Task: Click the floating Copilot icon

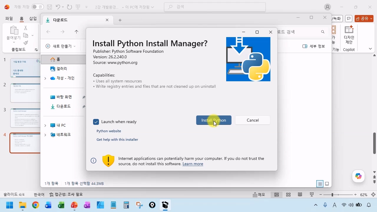Action: point(358,176)
